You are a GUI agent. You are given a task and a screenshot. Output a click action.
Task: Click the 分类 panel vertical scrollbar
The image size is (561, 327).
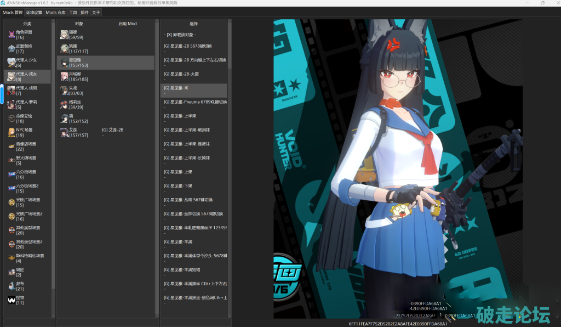point(53,165)
